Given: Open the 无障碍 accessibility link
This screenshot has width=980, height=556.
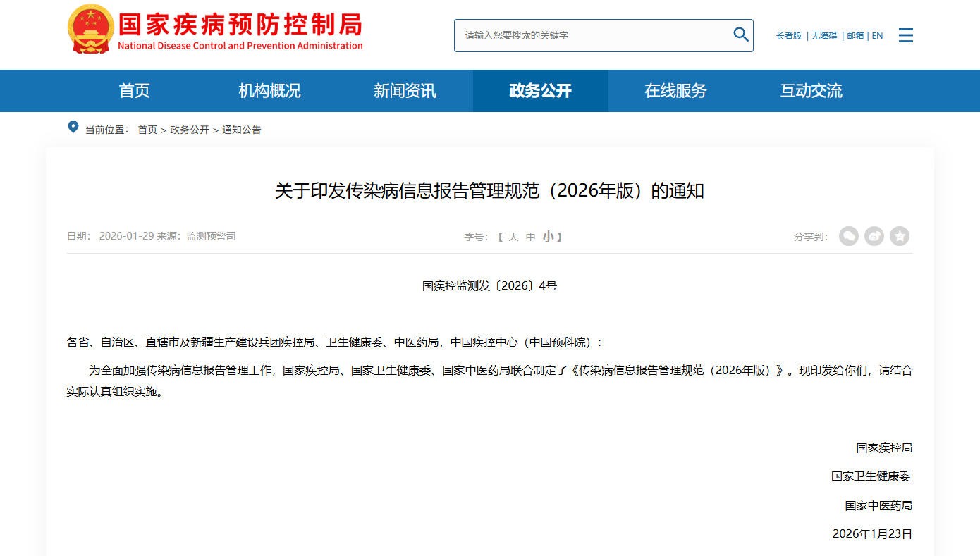Looking at the screenshot, I should tap(824, 36).
